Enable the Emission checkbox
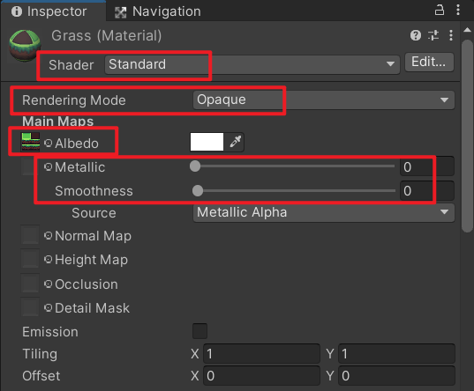This screenshot has height=391, width=474. click(x=199, y=331)
